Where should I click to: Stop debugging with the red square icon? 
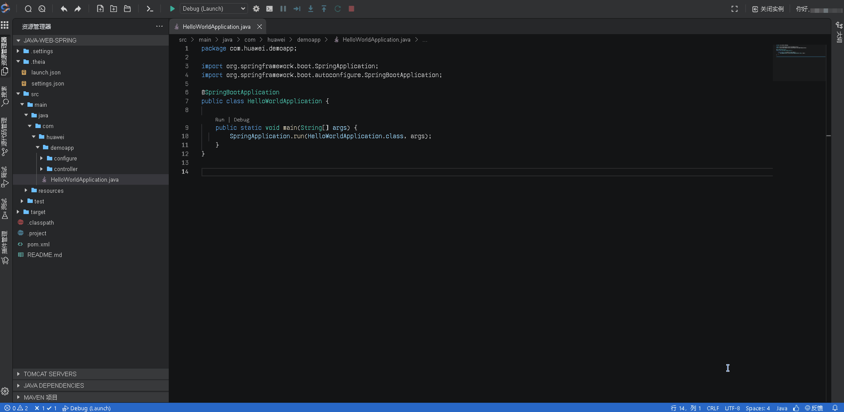coord(352,8)
